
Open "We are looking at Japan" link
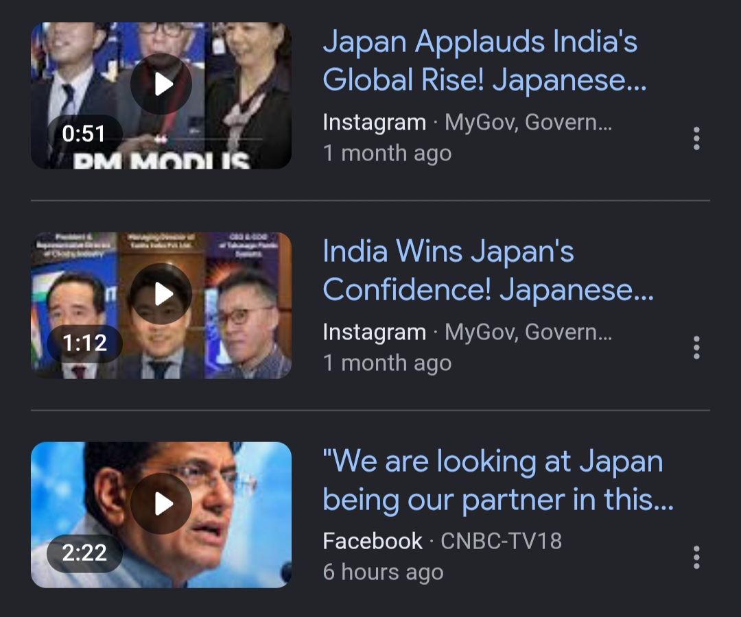click(498, 480)
